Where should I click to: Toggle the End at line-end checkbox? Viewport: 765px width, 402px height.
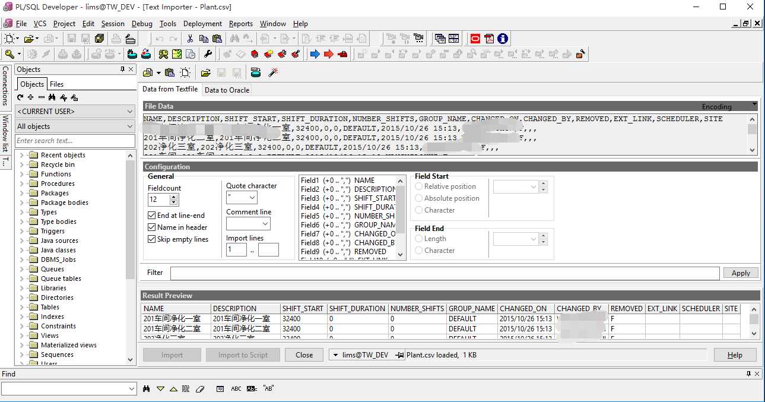(x=151, y=216)
